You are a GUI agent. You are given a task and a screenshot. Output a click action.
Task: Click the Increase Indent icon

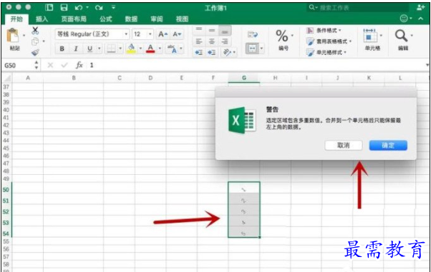(x=212, y=52)
